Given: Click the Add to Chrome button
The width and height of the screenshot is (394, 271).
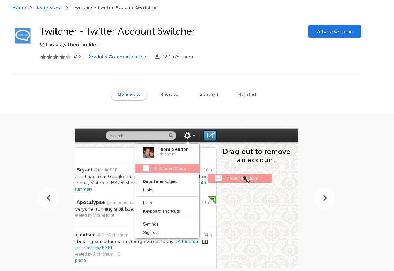Looking at the screenshot, I should [x=334, y=31].
